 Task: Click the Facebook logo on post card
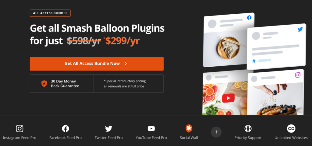pyautogui.click(x=249, y=18)
